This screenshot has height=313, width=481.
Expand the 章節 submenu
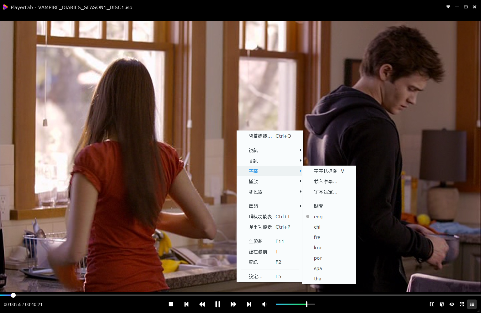(x=270, y=206)
